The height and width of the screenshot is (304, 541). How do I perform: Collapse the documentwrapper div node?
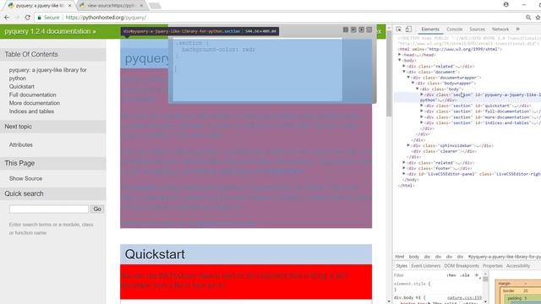408,78
